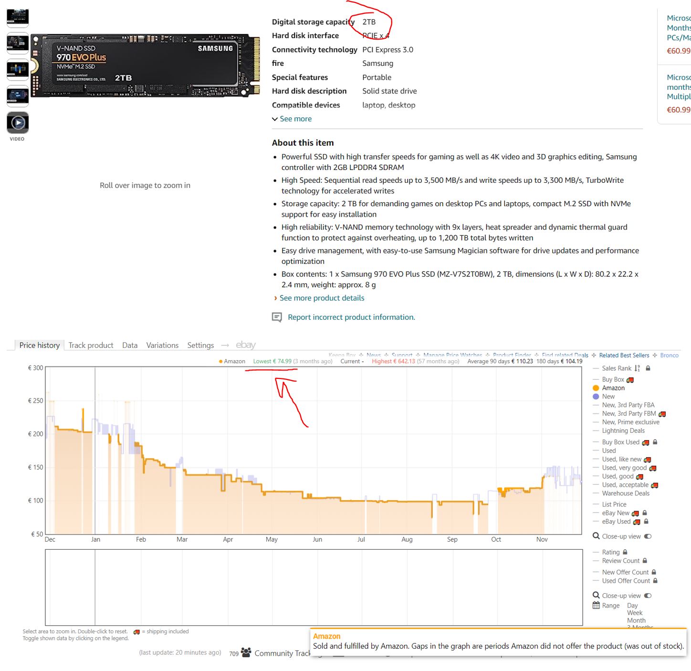Viewport: 691px width, 671px height.
Task: Select Week range for the chart
Action: tap(634, 613)
